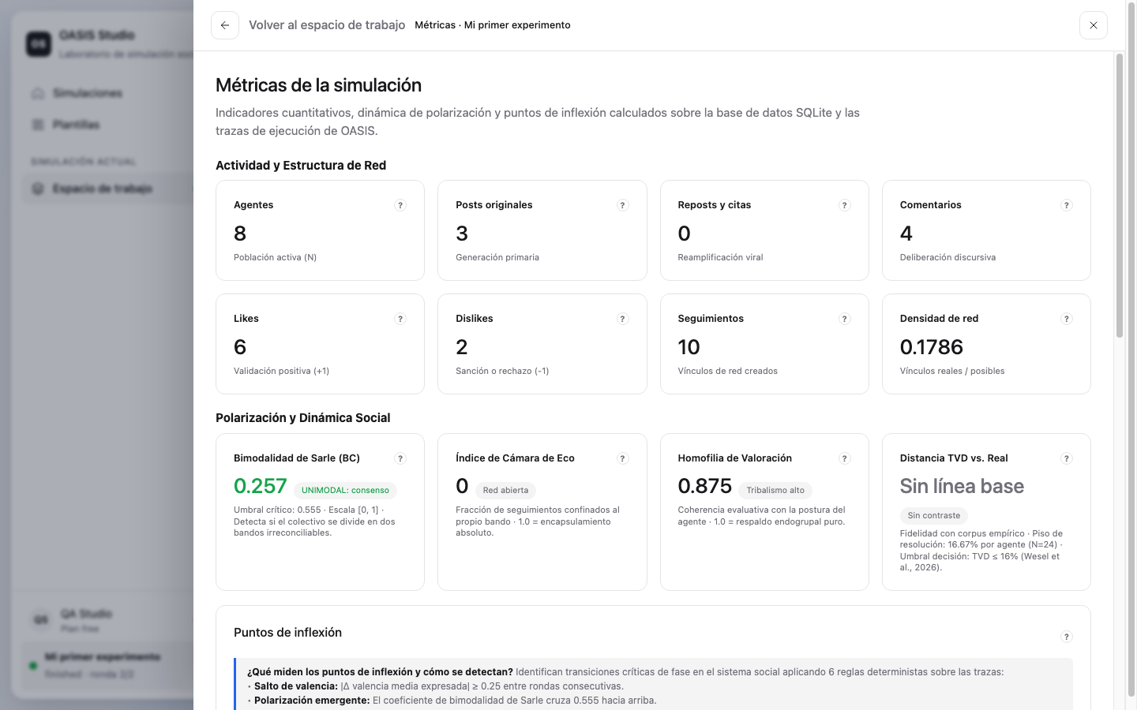
Task: Close the metrics panel with the X
Action: (x=1094, y=25)
